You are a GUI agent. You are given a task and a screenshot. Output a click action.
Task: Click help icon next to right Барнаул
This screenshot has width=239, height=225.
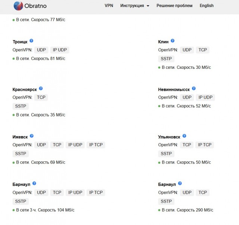tap(180, 183)
